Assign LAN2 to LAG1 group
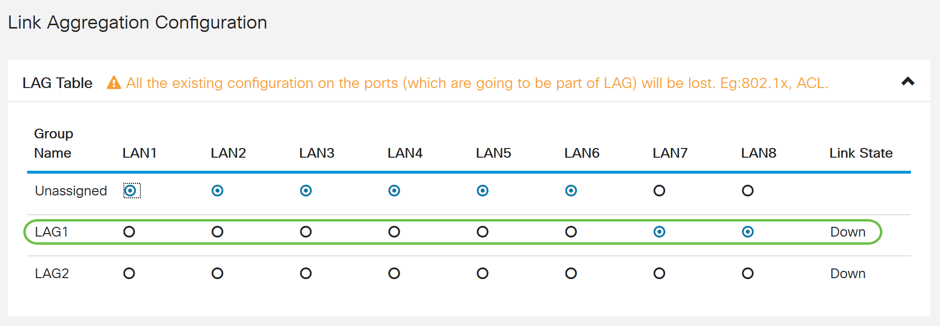Screen dimensions: 940x326 click(x=217, y=232)
